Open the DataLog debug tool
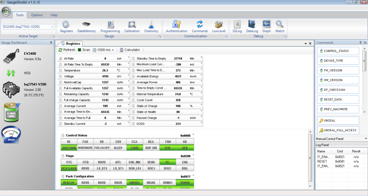This screenshot has height=196, width=368. click(252, 27)
